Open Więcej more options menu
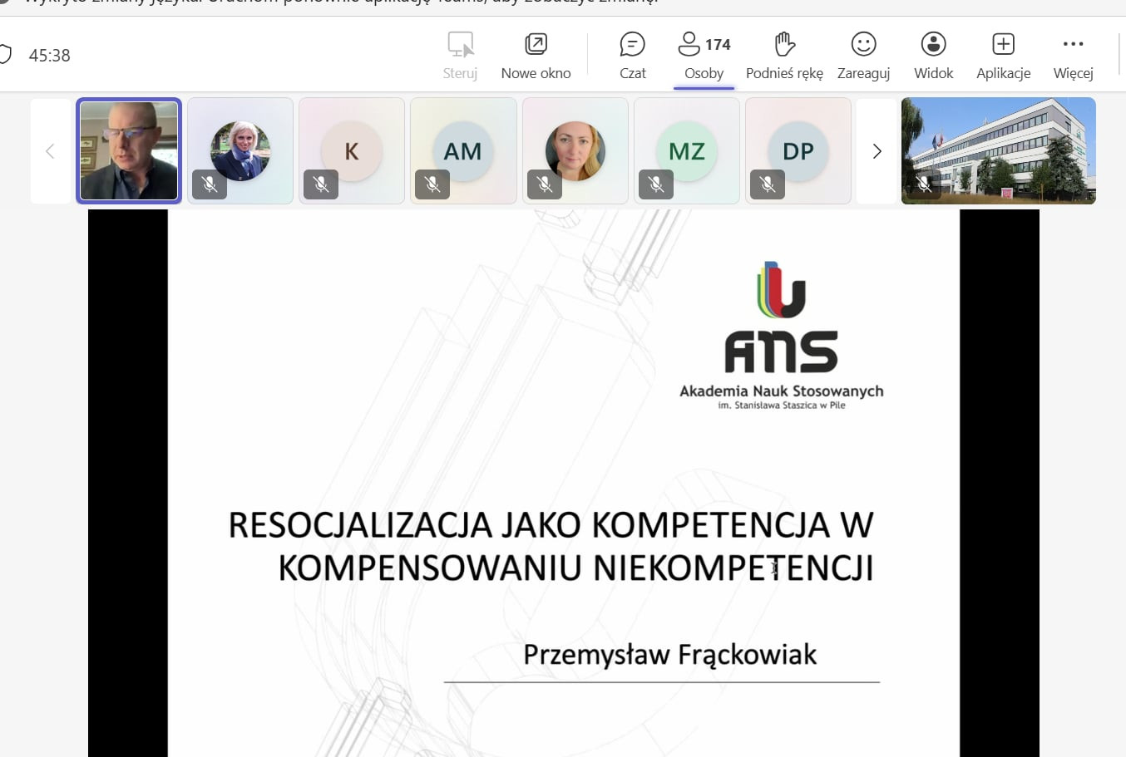Screen dimensions: 1126x757 click(1073, 55)
